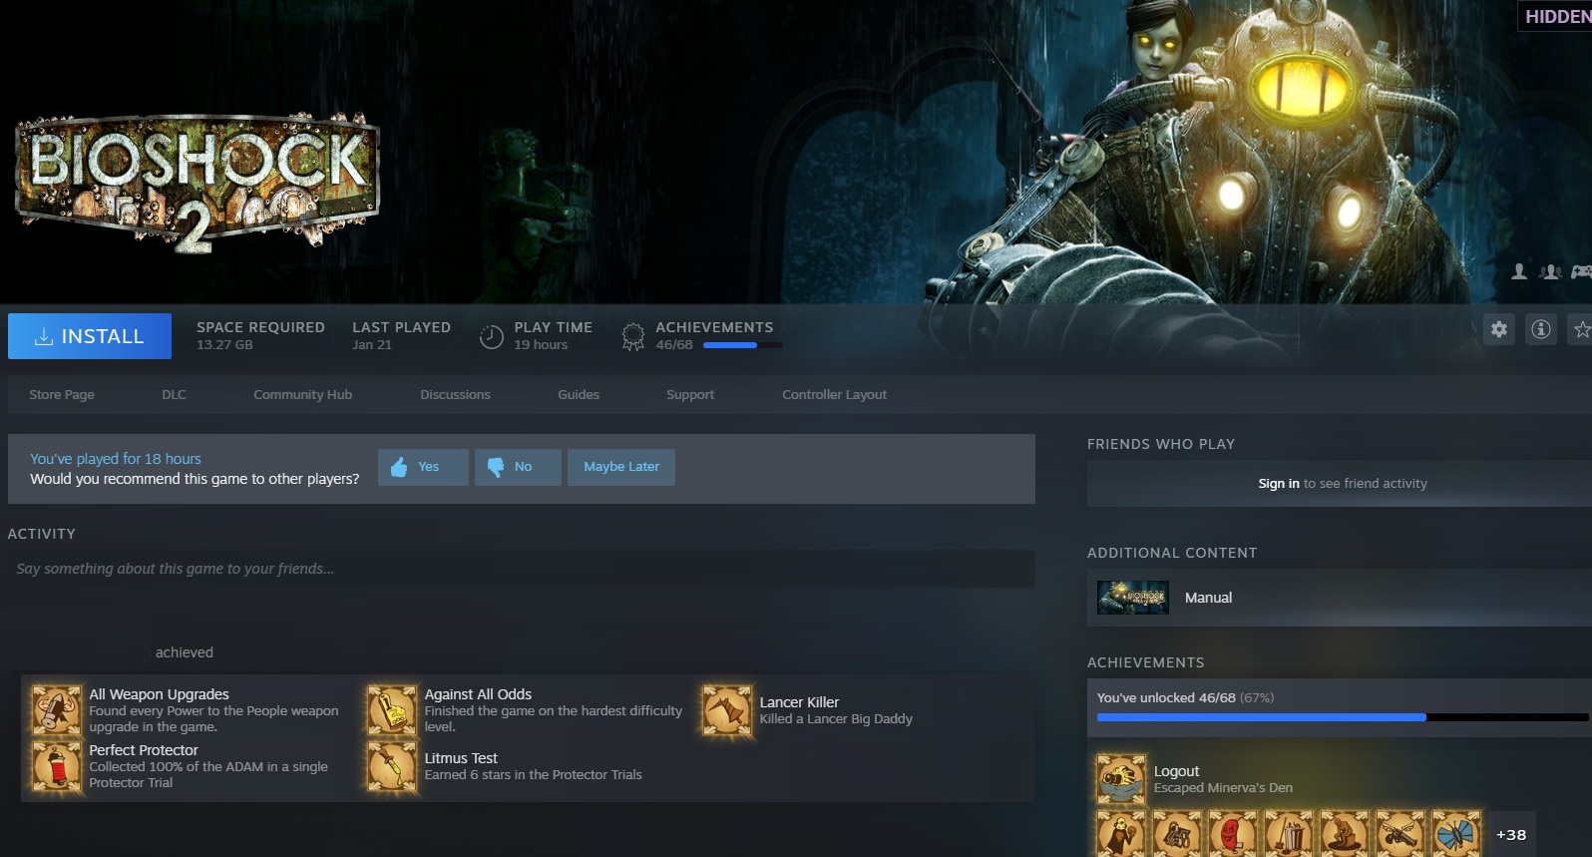Open the Manual under Additional Content
The height and width of the screenshot is (857, 1592).
[x=1340, y=598]
